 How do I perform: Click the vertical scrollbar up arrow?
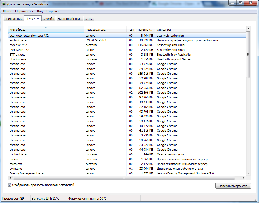click(248, 29)
